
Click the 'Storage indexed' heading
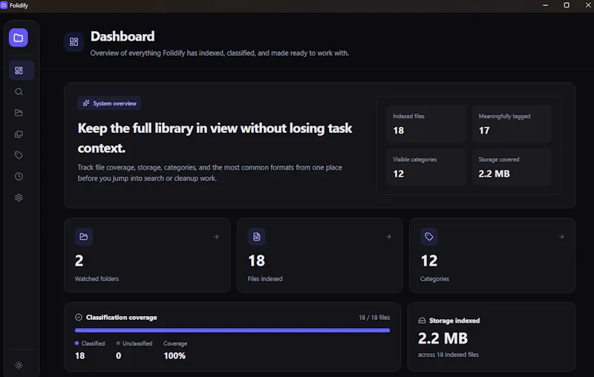454,321
